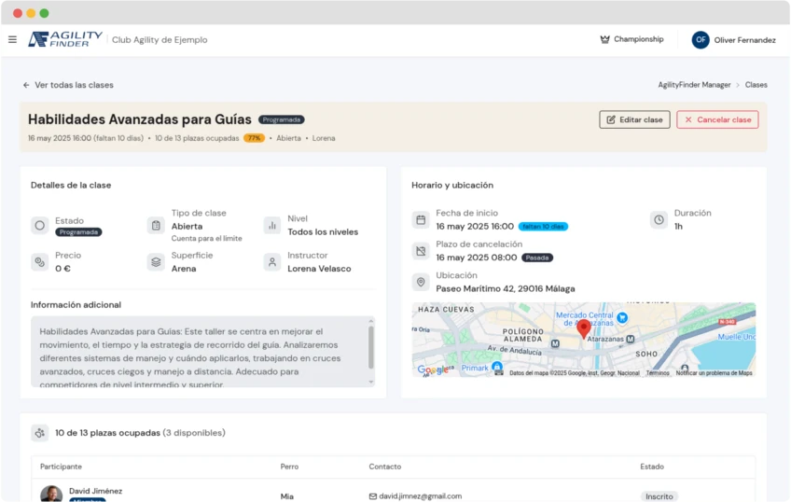Click the AgilityFinder logo
Screen dimensions: 791x502
click(64, 39)
